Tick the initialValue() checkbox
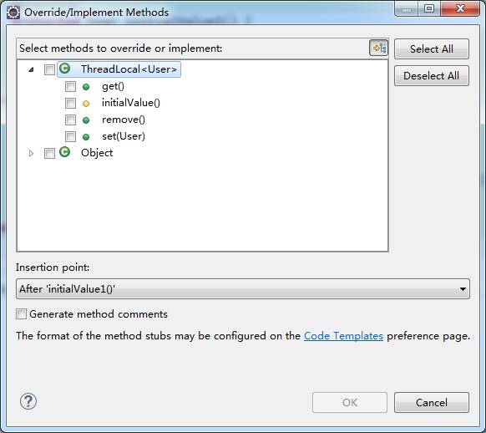The width and height of the screenshot is (486, 433). [x=70, y=103]
